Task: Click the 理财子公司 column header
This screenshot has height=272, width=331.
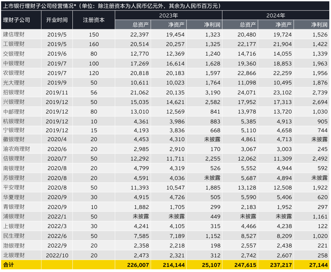Action: pyautogui.click(x=16, y=20)
